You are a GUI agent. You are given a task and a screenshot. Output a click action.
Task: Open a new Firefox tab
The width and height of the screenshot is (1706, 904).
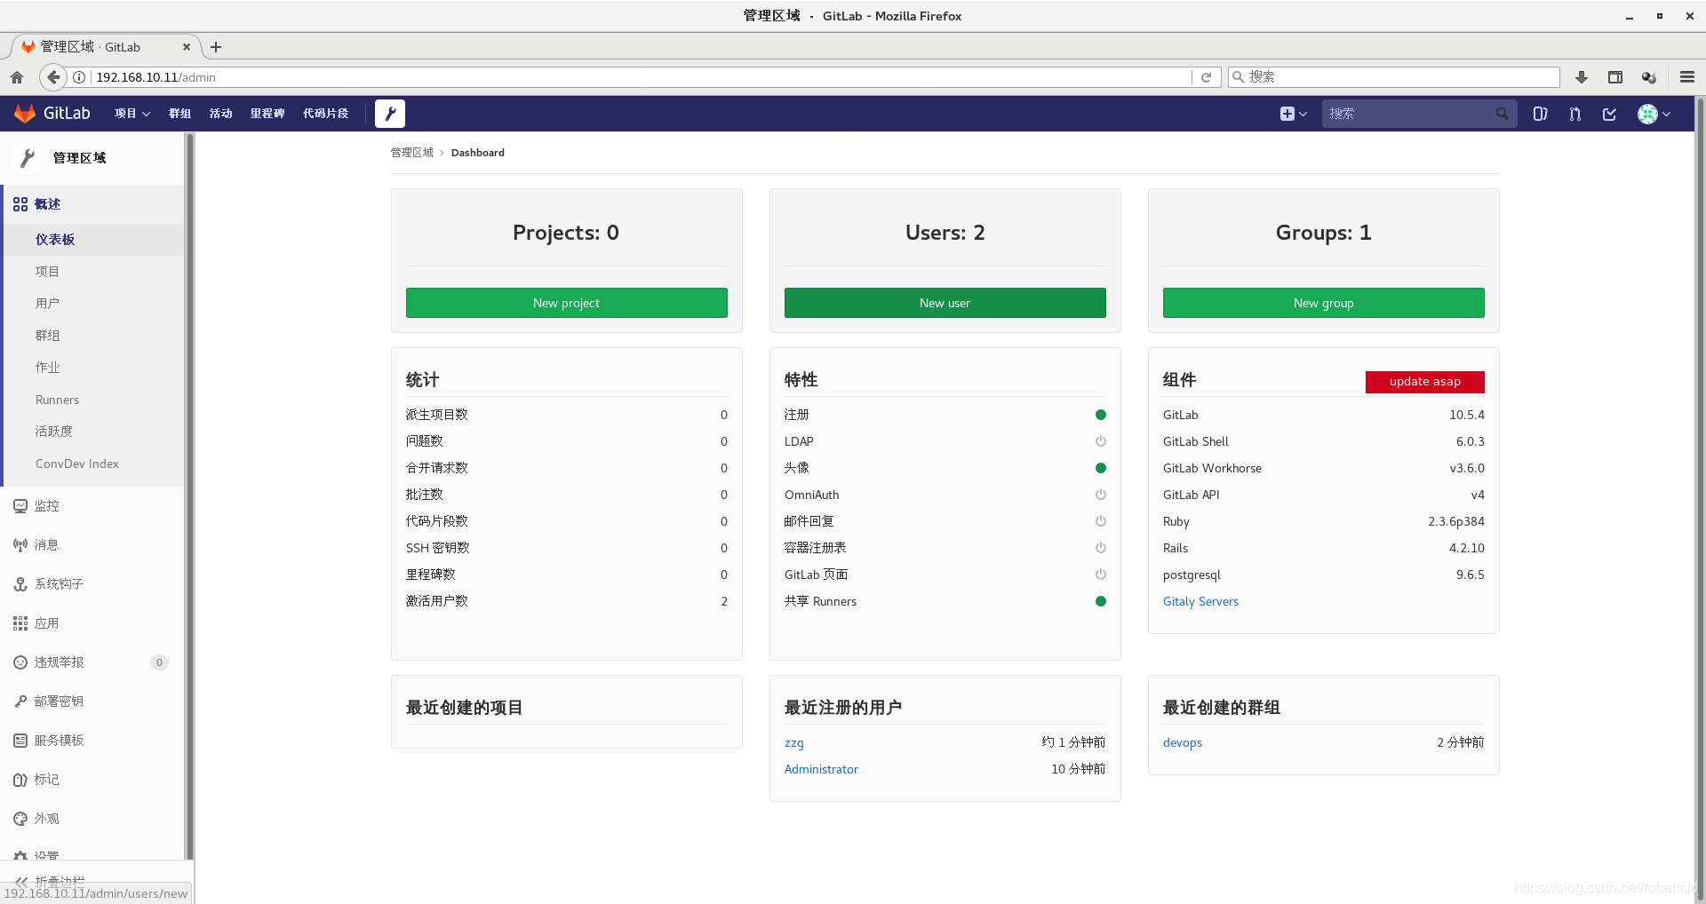[x=215, y=47]
